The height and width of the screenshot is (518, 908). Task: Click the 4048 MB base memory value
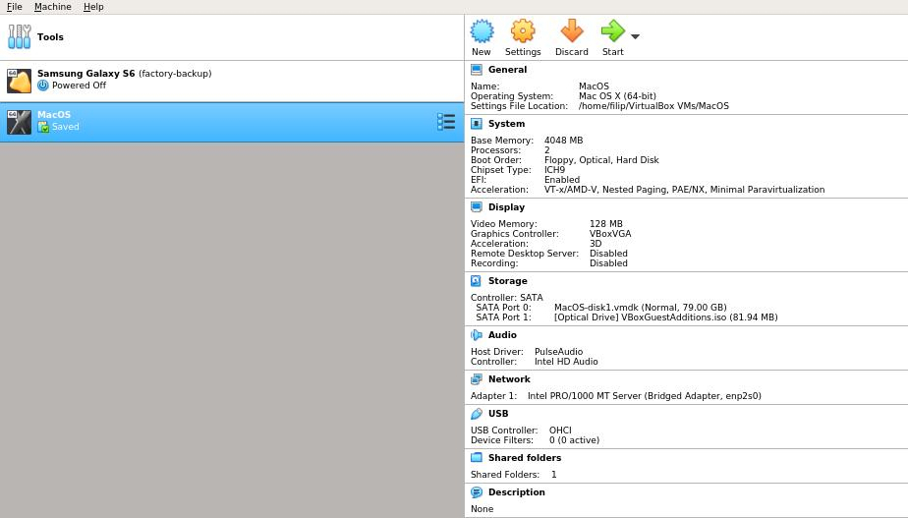563,141
